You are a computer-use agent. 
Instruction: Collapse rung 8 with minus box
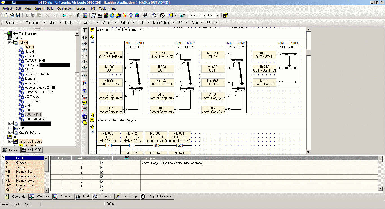tap(92, 41)
